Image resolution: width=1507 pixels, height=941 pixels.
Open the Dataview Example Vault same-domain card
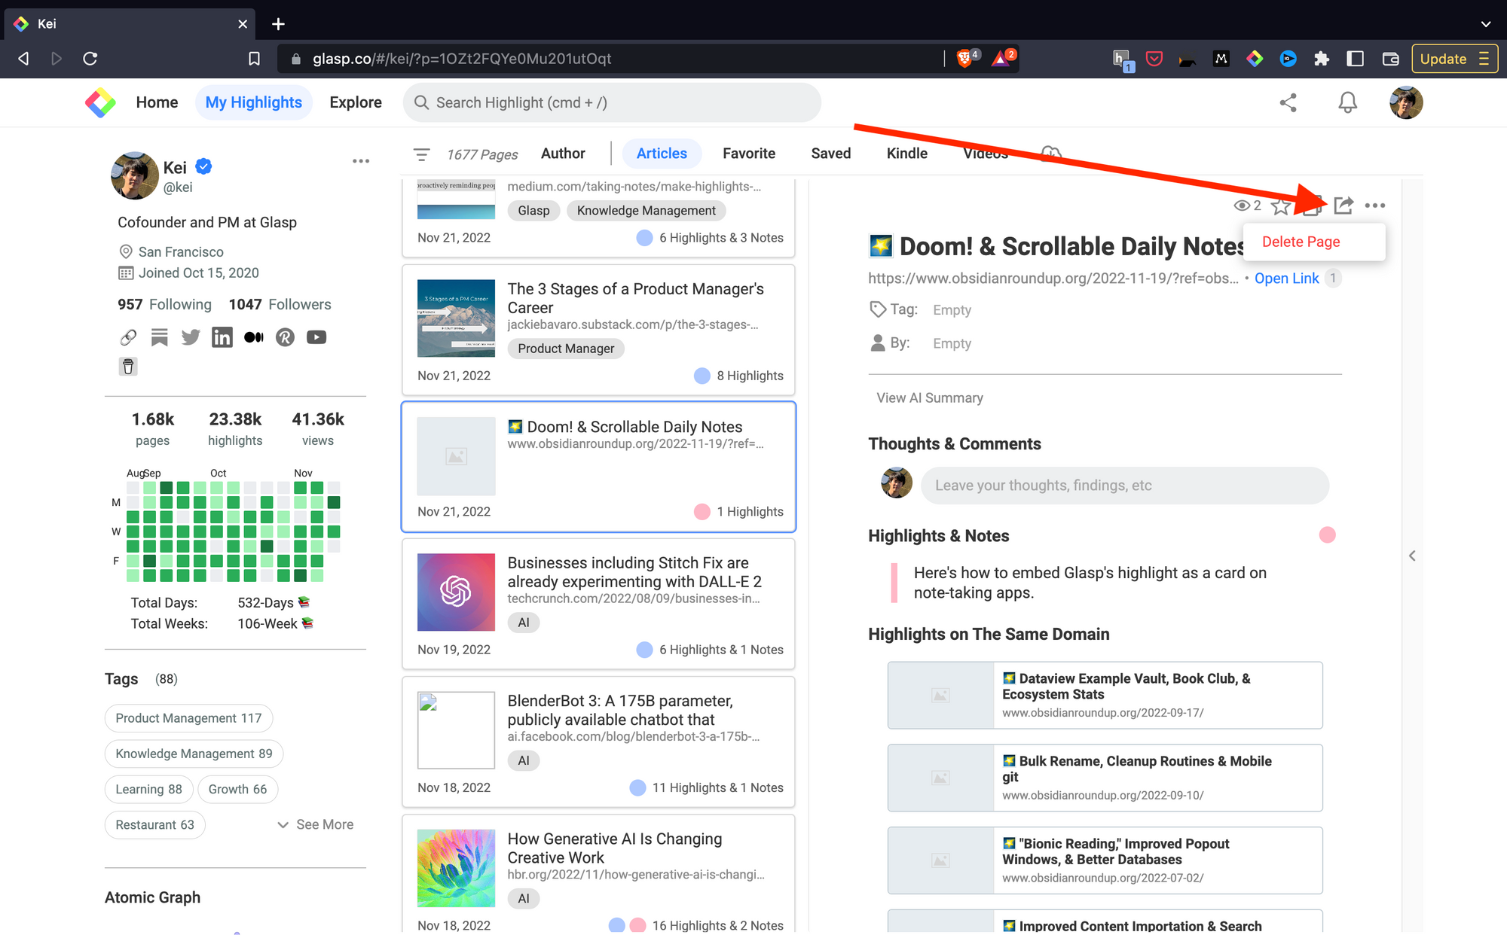click(1105, 695)
